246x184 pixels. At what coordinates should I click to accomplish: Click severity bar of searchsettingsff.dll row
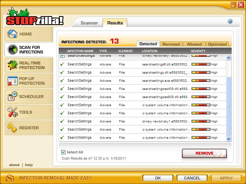[201, 64]
